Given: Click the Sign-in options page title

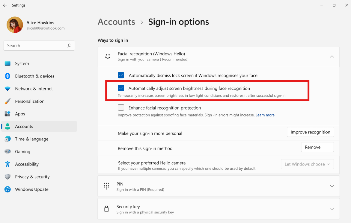Looking at the screenshot, I should [178, 22].
